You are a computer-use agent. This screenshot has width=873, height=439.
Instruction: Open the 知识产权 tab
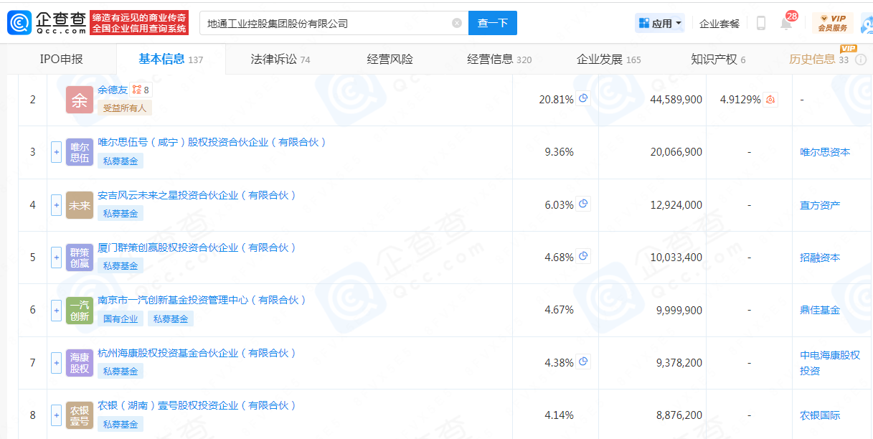point(718,60)
